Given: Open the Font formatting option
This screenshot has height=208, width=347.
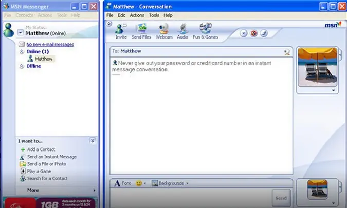Looking at the screenshot, I should click(x=122, y=183).
